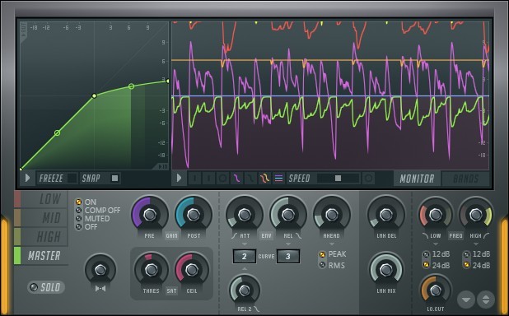Click the POST gain knob
This screenshot has width=509, height=316.
(x=194, y=214)
